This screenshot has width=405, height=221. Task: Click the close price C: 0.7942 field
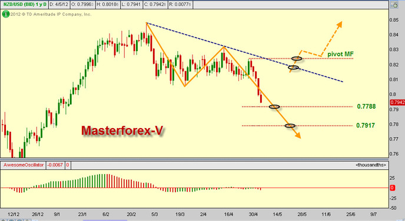coord(155,4)
